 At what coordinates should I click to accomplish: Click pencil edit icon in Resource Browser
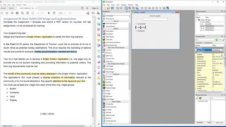[x=197, y=98]
